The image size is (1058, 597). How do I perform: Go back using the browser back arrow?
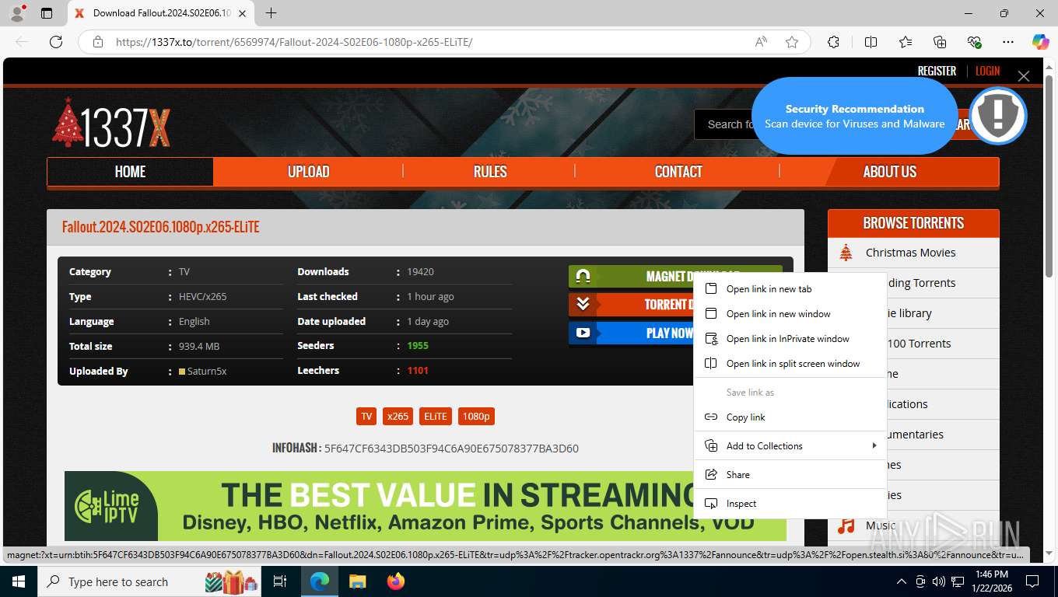click(22, 42)
